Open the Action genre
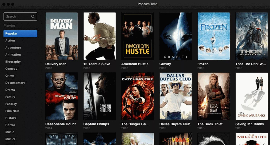The image size is (270, 145). pos(10,41)
